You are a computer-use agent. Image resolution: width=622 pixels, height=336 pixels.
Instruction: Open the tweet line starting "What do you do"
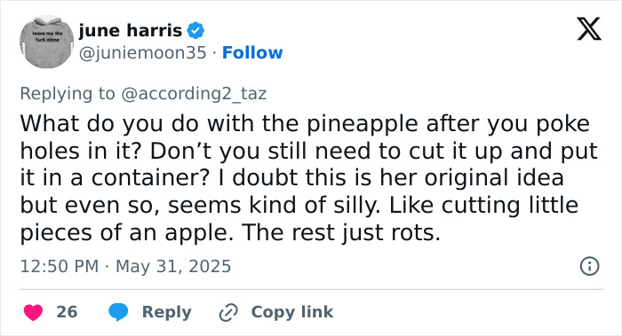305,124
